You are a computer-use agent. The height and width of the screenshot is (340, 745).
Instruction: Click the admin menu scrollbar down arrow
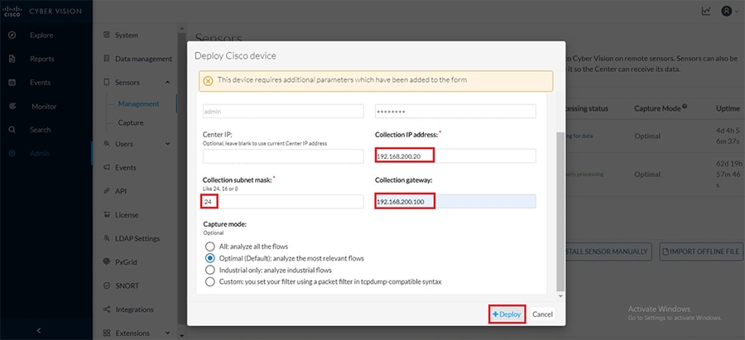coord(181,336)
